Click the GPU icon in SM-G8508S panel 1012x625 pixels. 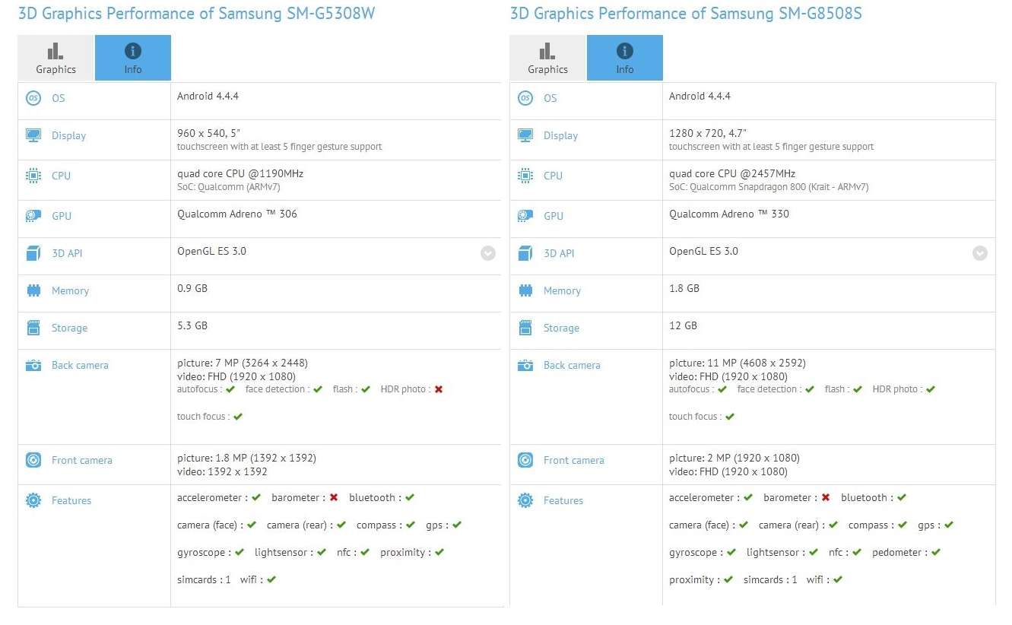[x=525, y=216]
